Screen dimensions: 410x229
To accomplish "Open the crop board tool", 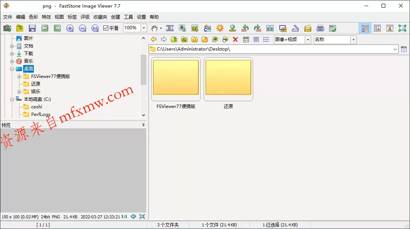I will tap(195, 28).
